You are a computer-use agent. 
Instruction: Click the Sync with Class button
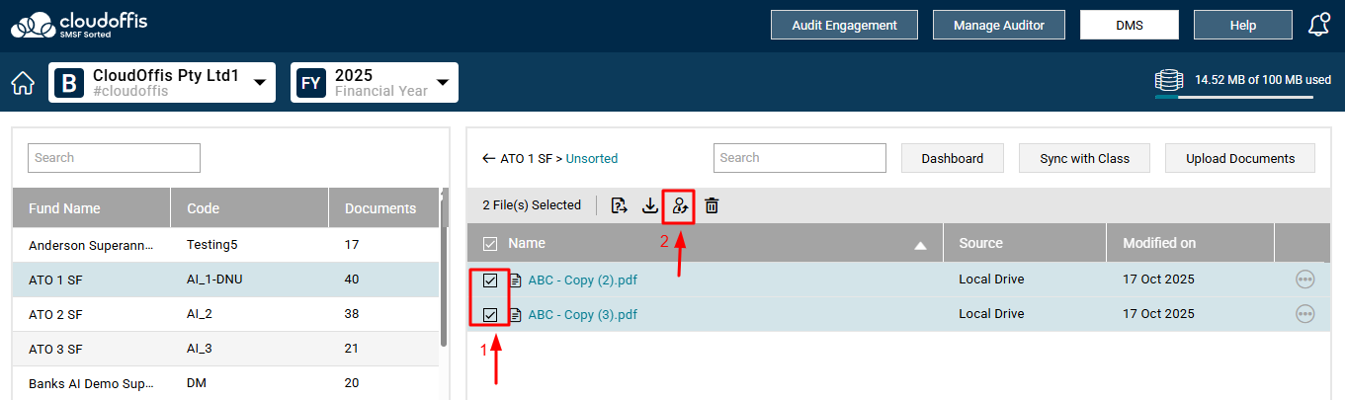[x=1084, y=158]
